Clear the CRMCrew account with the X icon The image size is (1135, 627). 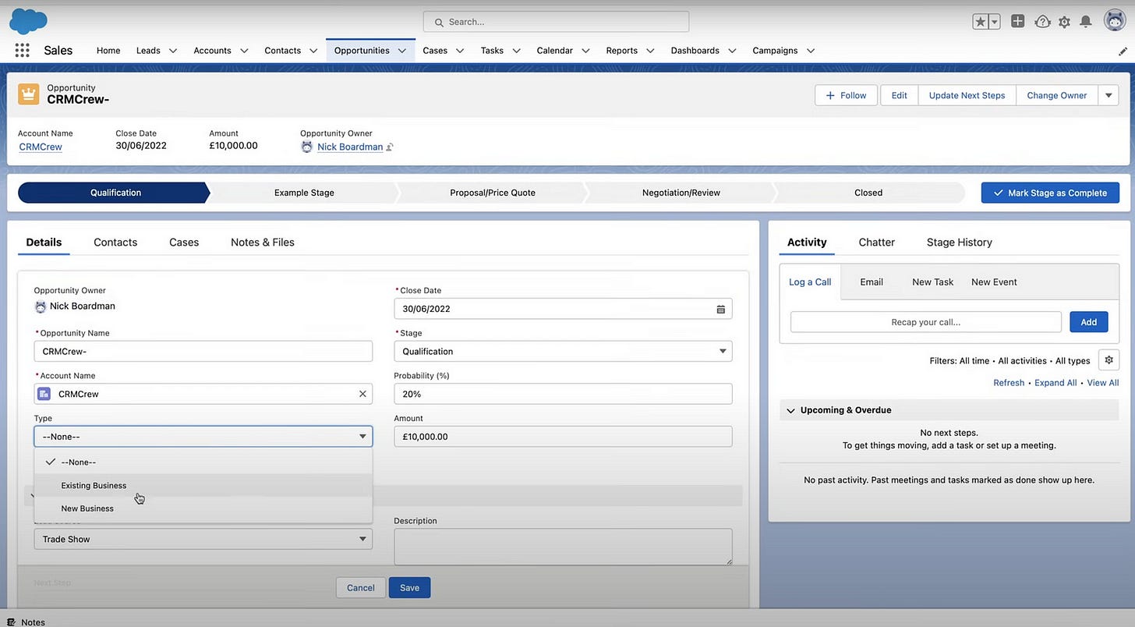pos(362,394)
